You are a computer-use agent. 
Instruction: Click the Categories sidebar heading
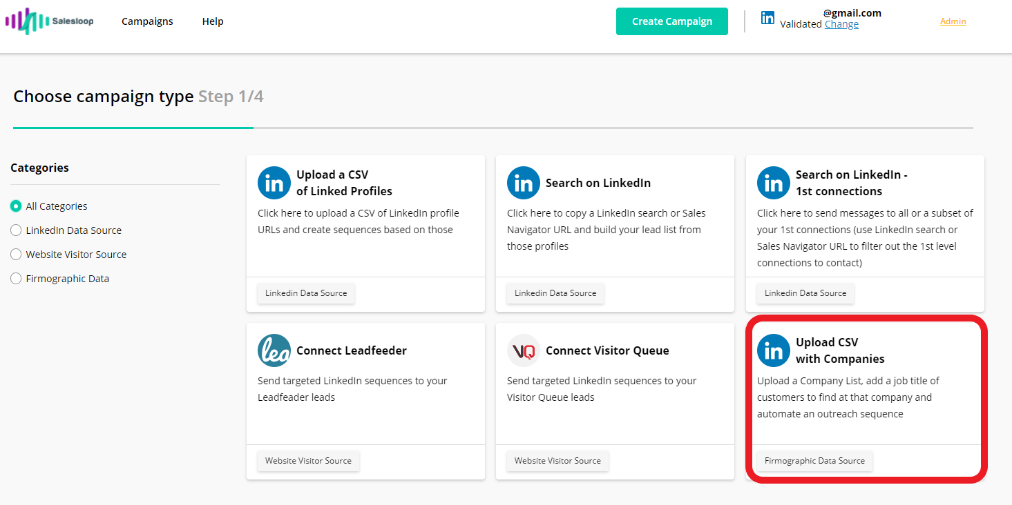40,168
